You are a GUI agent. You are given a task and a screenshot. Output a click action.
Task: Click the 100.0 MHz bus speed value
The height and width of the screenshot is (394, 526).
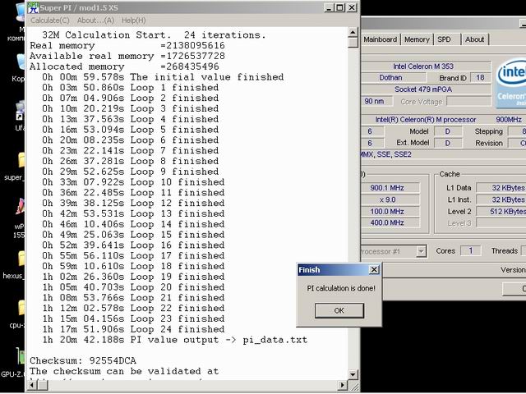coord(390,212)
